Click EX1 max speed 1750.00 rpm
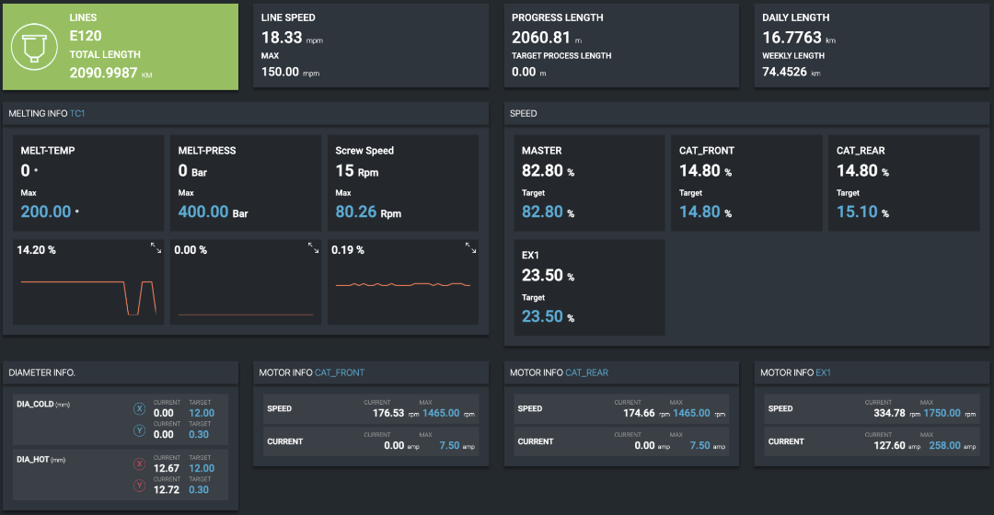 point(950,413)
